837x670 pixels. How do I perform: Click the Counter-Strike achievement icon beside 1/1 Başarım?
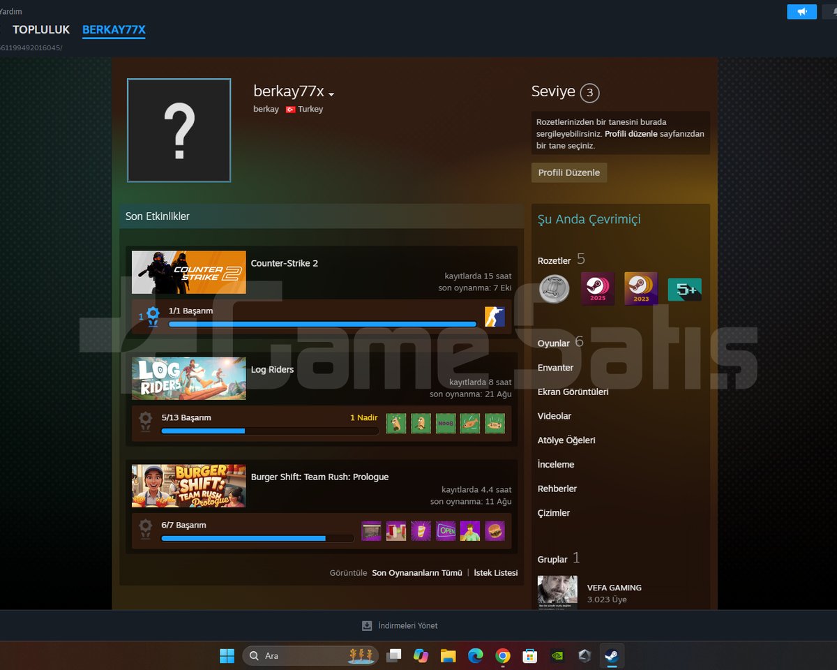(495, 316)
